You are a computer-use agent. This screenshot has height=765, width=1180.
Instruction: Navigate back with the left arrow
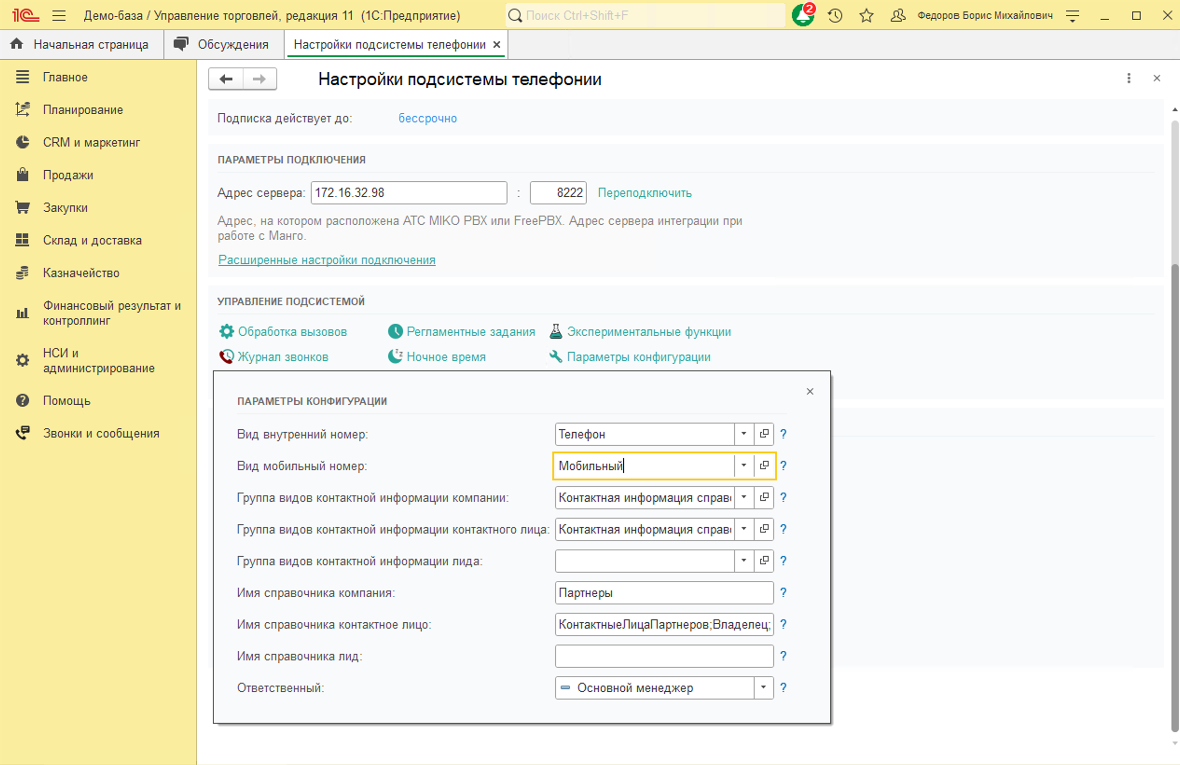coord(226,79)
